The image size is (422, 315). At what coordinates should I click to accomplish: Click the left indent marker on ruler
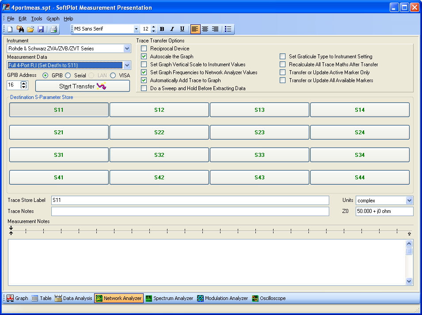(11, 230)
